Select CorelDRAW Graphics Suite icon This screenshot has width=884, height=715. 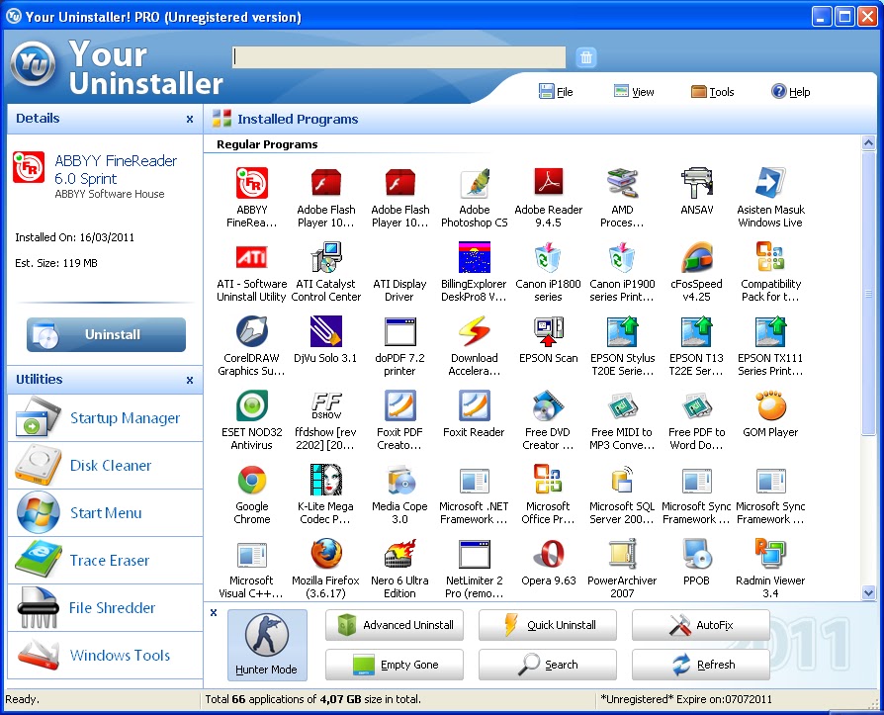coord(251,331)
